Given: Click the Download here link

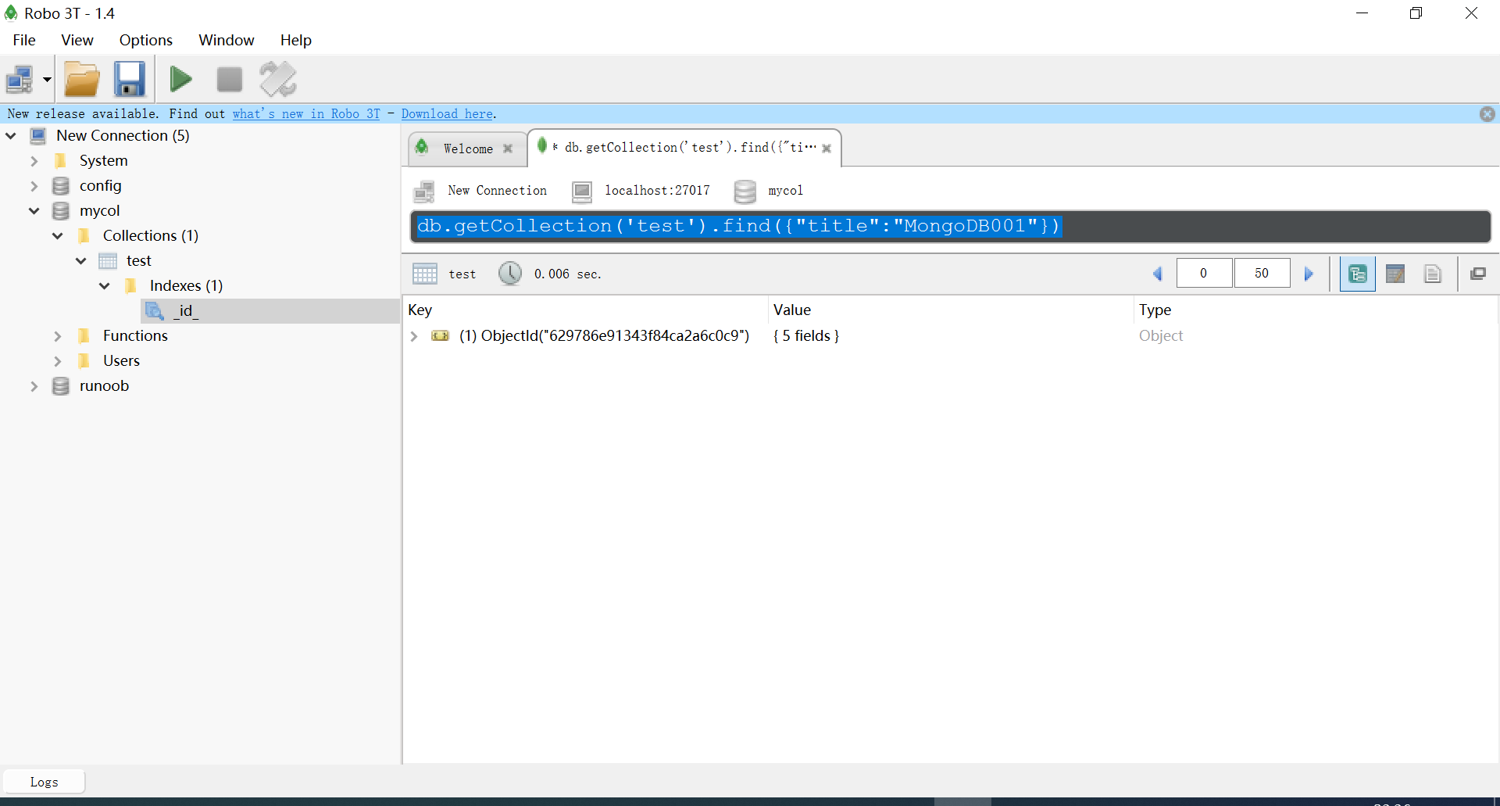Looking at the screenshot, I should click(x=447, y=114).
